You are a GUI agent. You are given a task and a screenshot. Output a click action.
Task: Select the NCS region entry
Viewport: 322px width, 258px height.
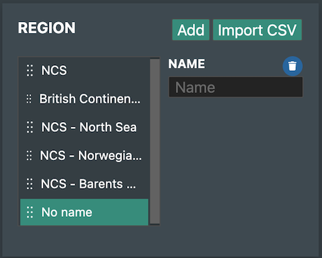(84, 70)
